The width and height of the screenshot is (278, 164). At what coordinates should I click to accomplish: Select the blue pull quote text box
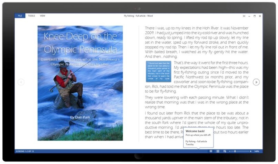[x=158, y=71]
